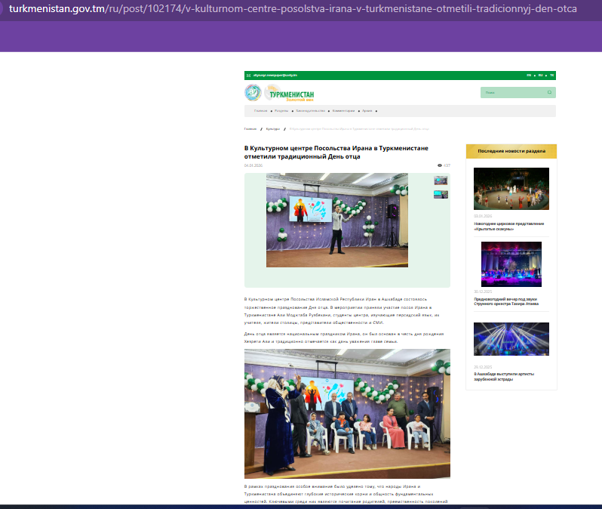Switch site language to TK
The width and height of the screenshot is (602, 509).
coord(551,76)
